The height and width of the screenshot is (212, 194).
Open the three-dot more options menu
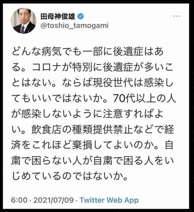coord(177,16)
